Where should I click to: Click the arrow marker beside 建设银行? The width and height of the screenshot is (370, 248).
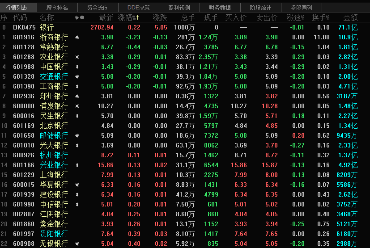click(77, 195)
